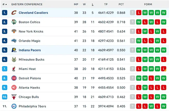
Task: Open the Philadelphia 76ers team link
Action: click(x=32, y=106)
